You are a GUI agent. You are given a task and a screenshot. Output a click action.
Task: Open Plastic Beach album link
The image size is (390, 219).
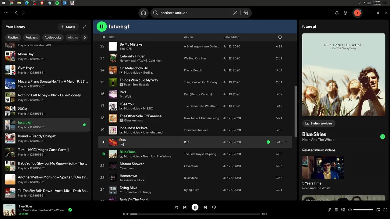193,70
